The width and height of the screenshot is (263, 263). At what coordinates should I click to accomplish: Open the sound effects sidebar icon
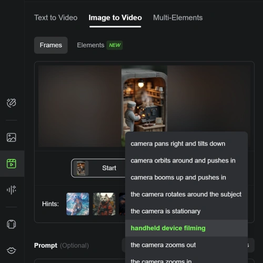coord(12,190)
